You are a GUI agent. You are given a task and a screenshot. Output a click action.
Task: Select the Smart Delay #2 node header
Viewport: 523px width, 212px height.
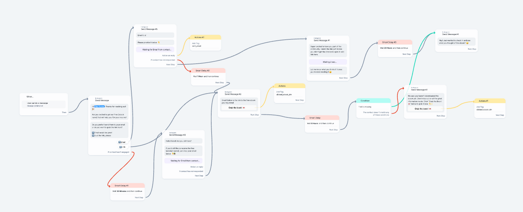[208, 70]
